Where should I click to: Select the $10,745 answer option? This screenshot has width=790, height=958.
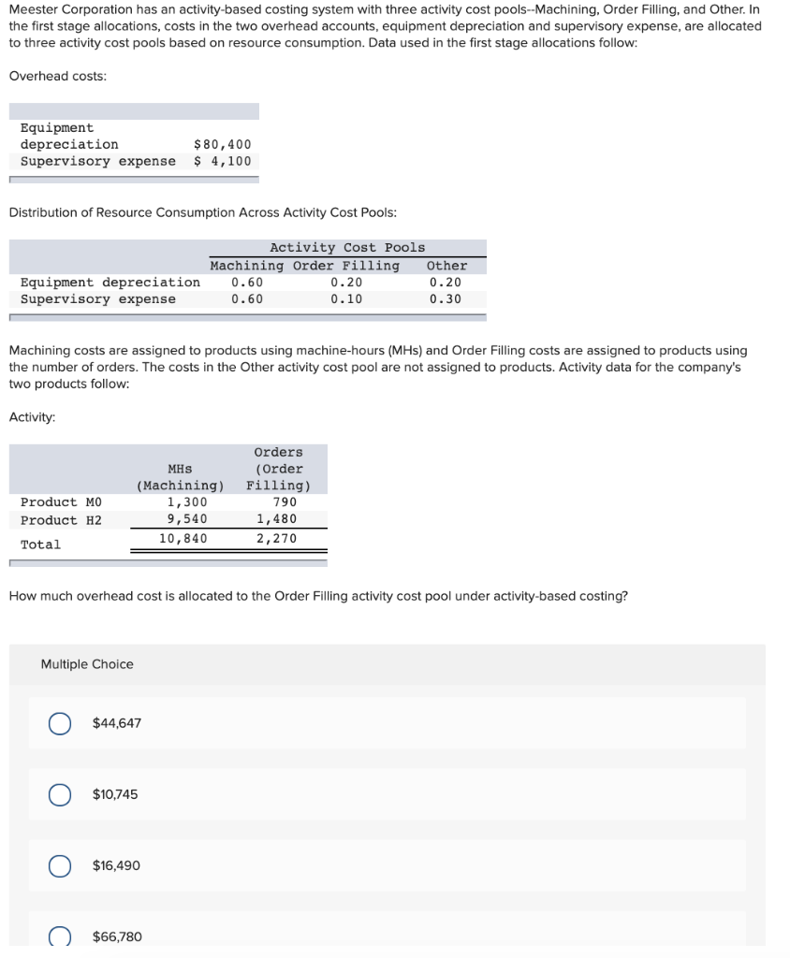pos(59,794)
